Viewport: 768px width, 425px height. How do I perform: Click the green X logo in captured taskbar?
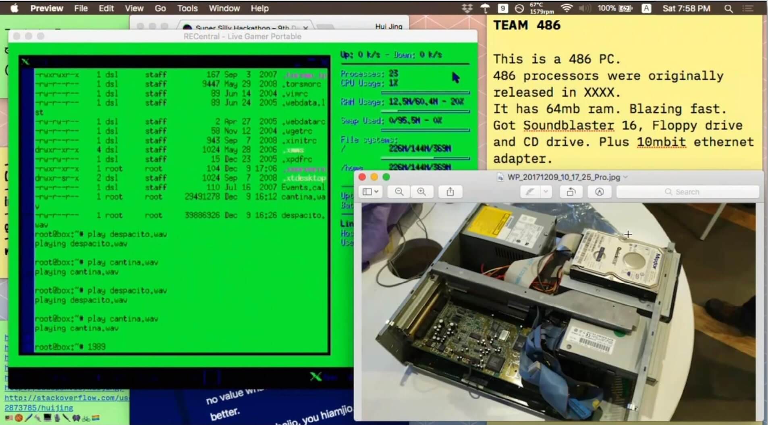coord(316,377)
